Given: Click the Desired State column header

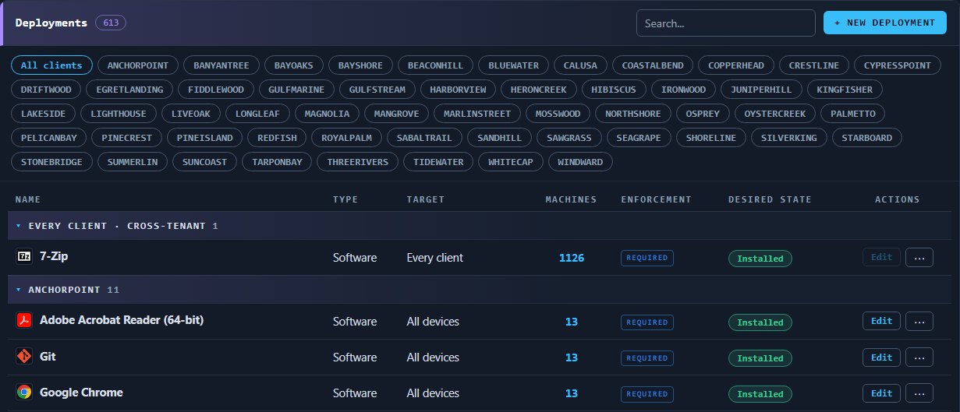Looking at the screenshot, I should (x=770, y=199).
